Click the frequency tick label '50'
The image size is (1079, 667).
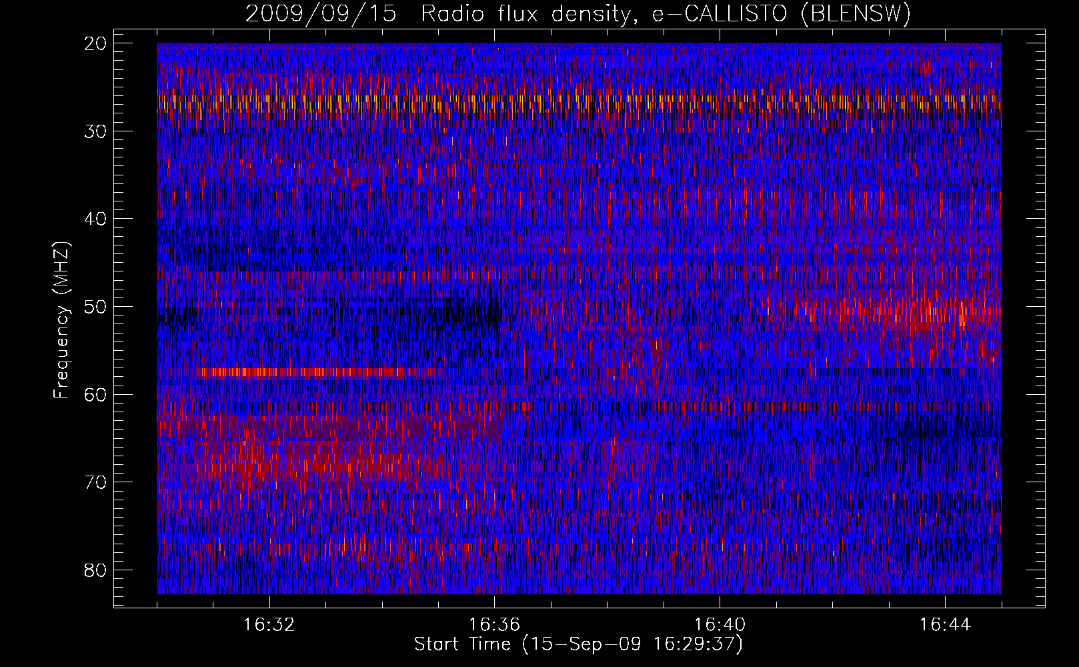point(97,307)
